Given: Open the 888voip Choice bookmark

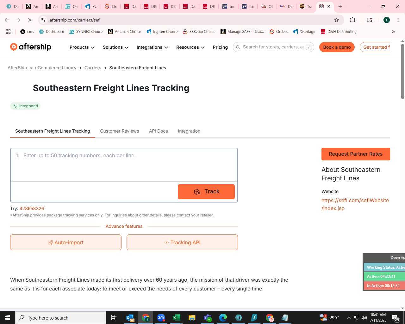Looking at the screenshot, I should (x=199, y=32).
